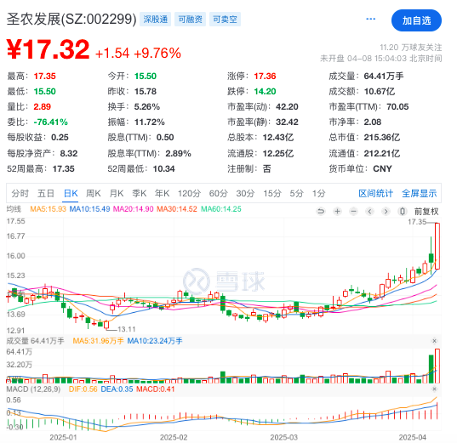Click the MACD (12,26,9) parameters label

[33, 389]
